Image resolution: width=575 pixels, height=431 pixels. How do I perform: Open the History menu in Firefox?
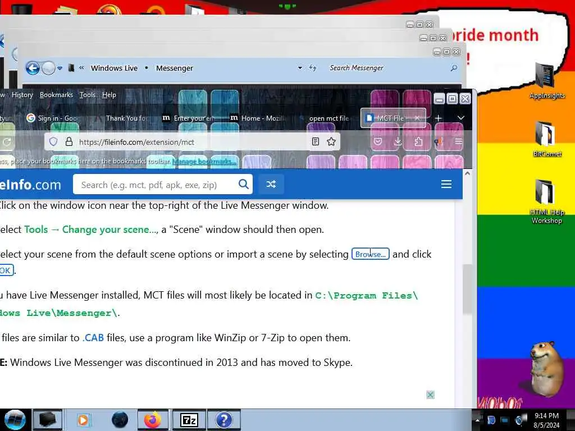click(x=22, y=95)
